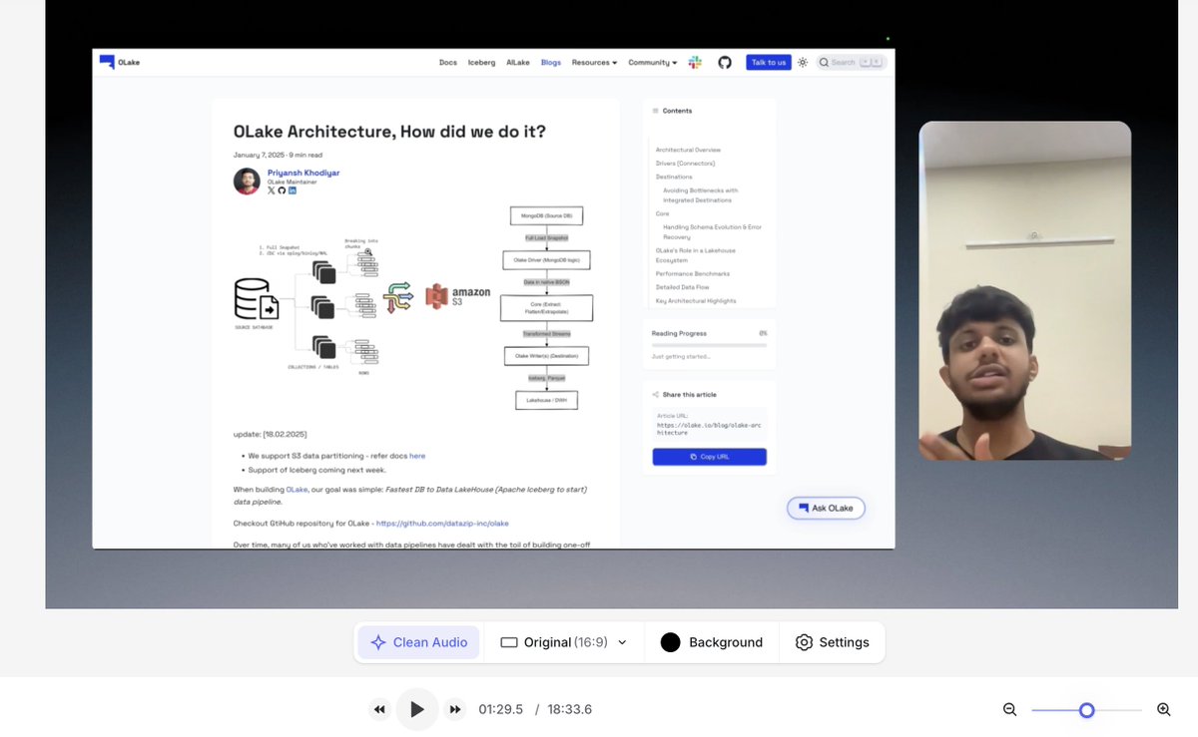
Task: Click the author's GitHub icon
Action: [x=282, y=190]
